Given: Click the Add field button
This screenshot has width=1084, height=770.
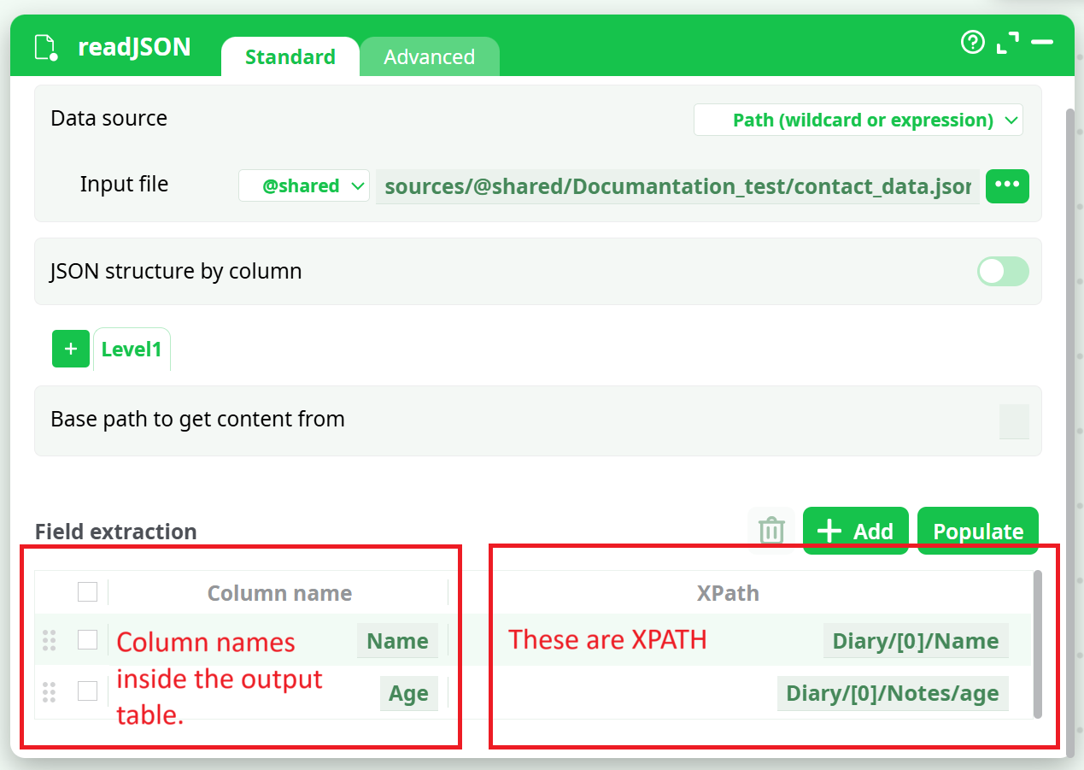Looking at the screenshot, I should click(x=855, y=532).
